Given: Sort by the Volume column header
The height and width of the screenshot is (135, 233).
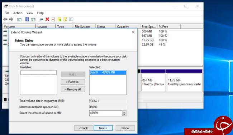Looking at the screenshot, I should pyautogui.click(x=19, y=27).
